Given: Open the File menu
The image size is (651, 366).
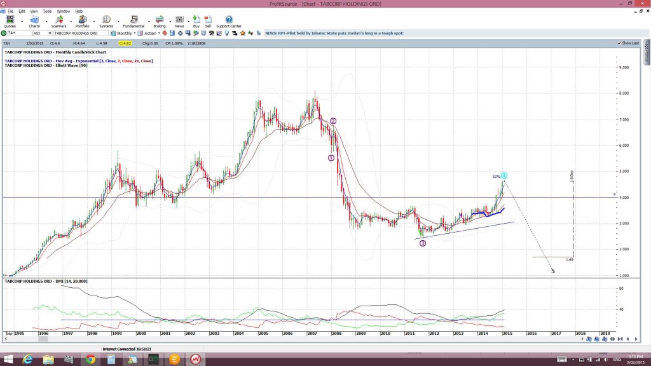Looking at the screenshot, I should 10,11.
